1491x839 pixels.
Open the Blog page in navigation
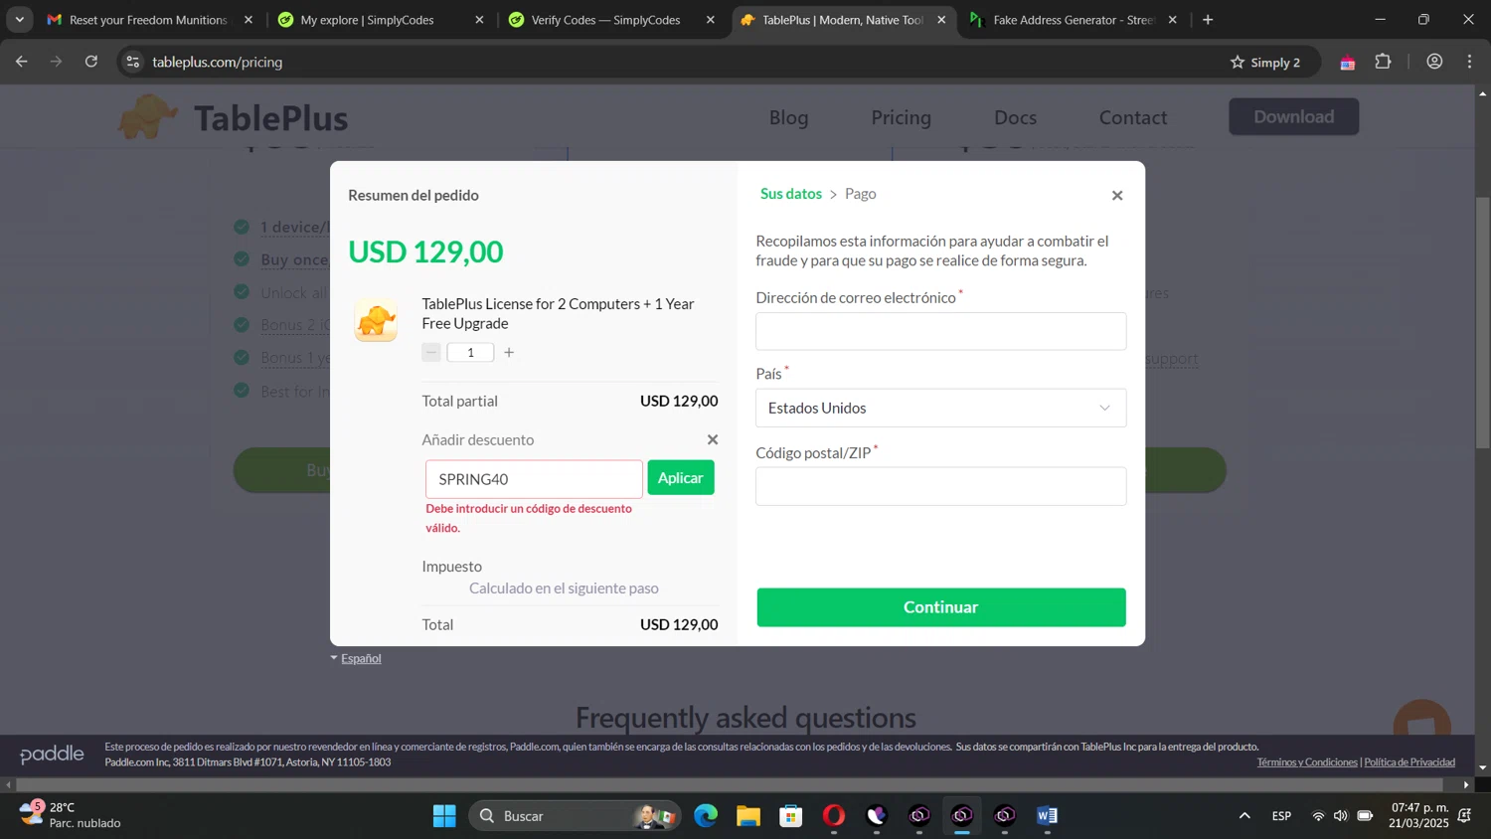coord(788,117)
